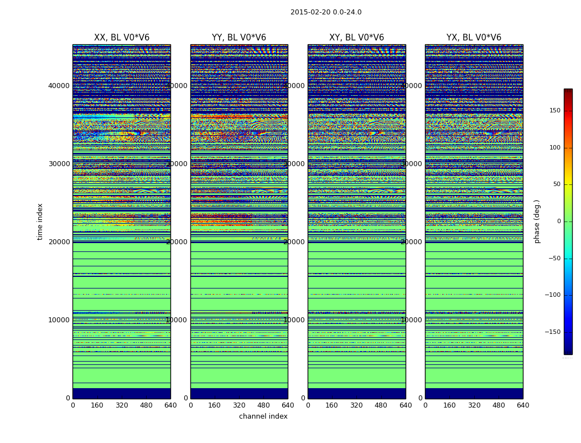Click the dark blue bottom band in YX panel
This screenshot has width=581, height=443.
point(474,393)
